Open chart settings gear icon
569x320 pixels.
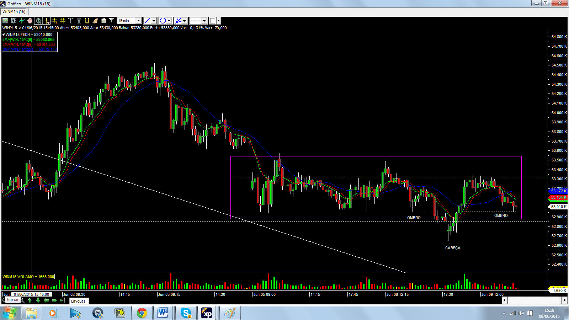point(13,21)
